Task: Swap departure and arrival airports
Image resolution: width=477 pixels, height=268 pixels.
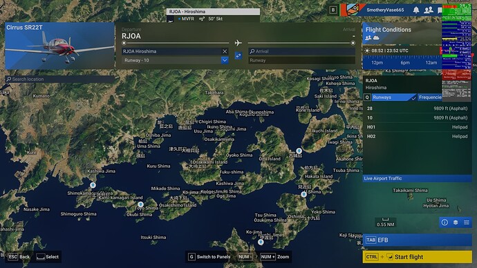Action: point(238,56)
